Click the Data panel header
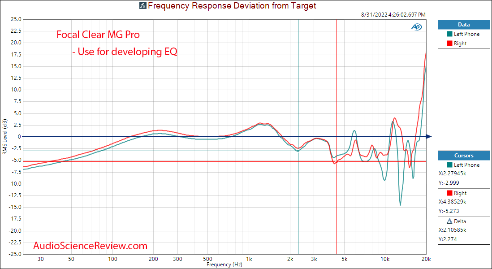The width and height of the screenshot is (492, 269). [x=464, y=25]
